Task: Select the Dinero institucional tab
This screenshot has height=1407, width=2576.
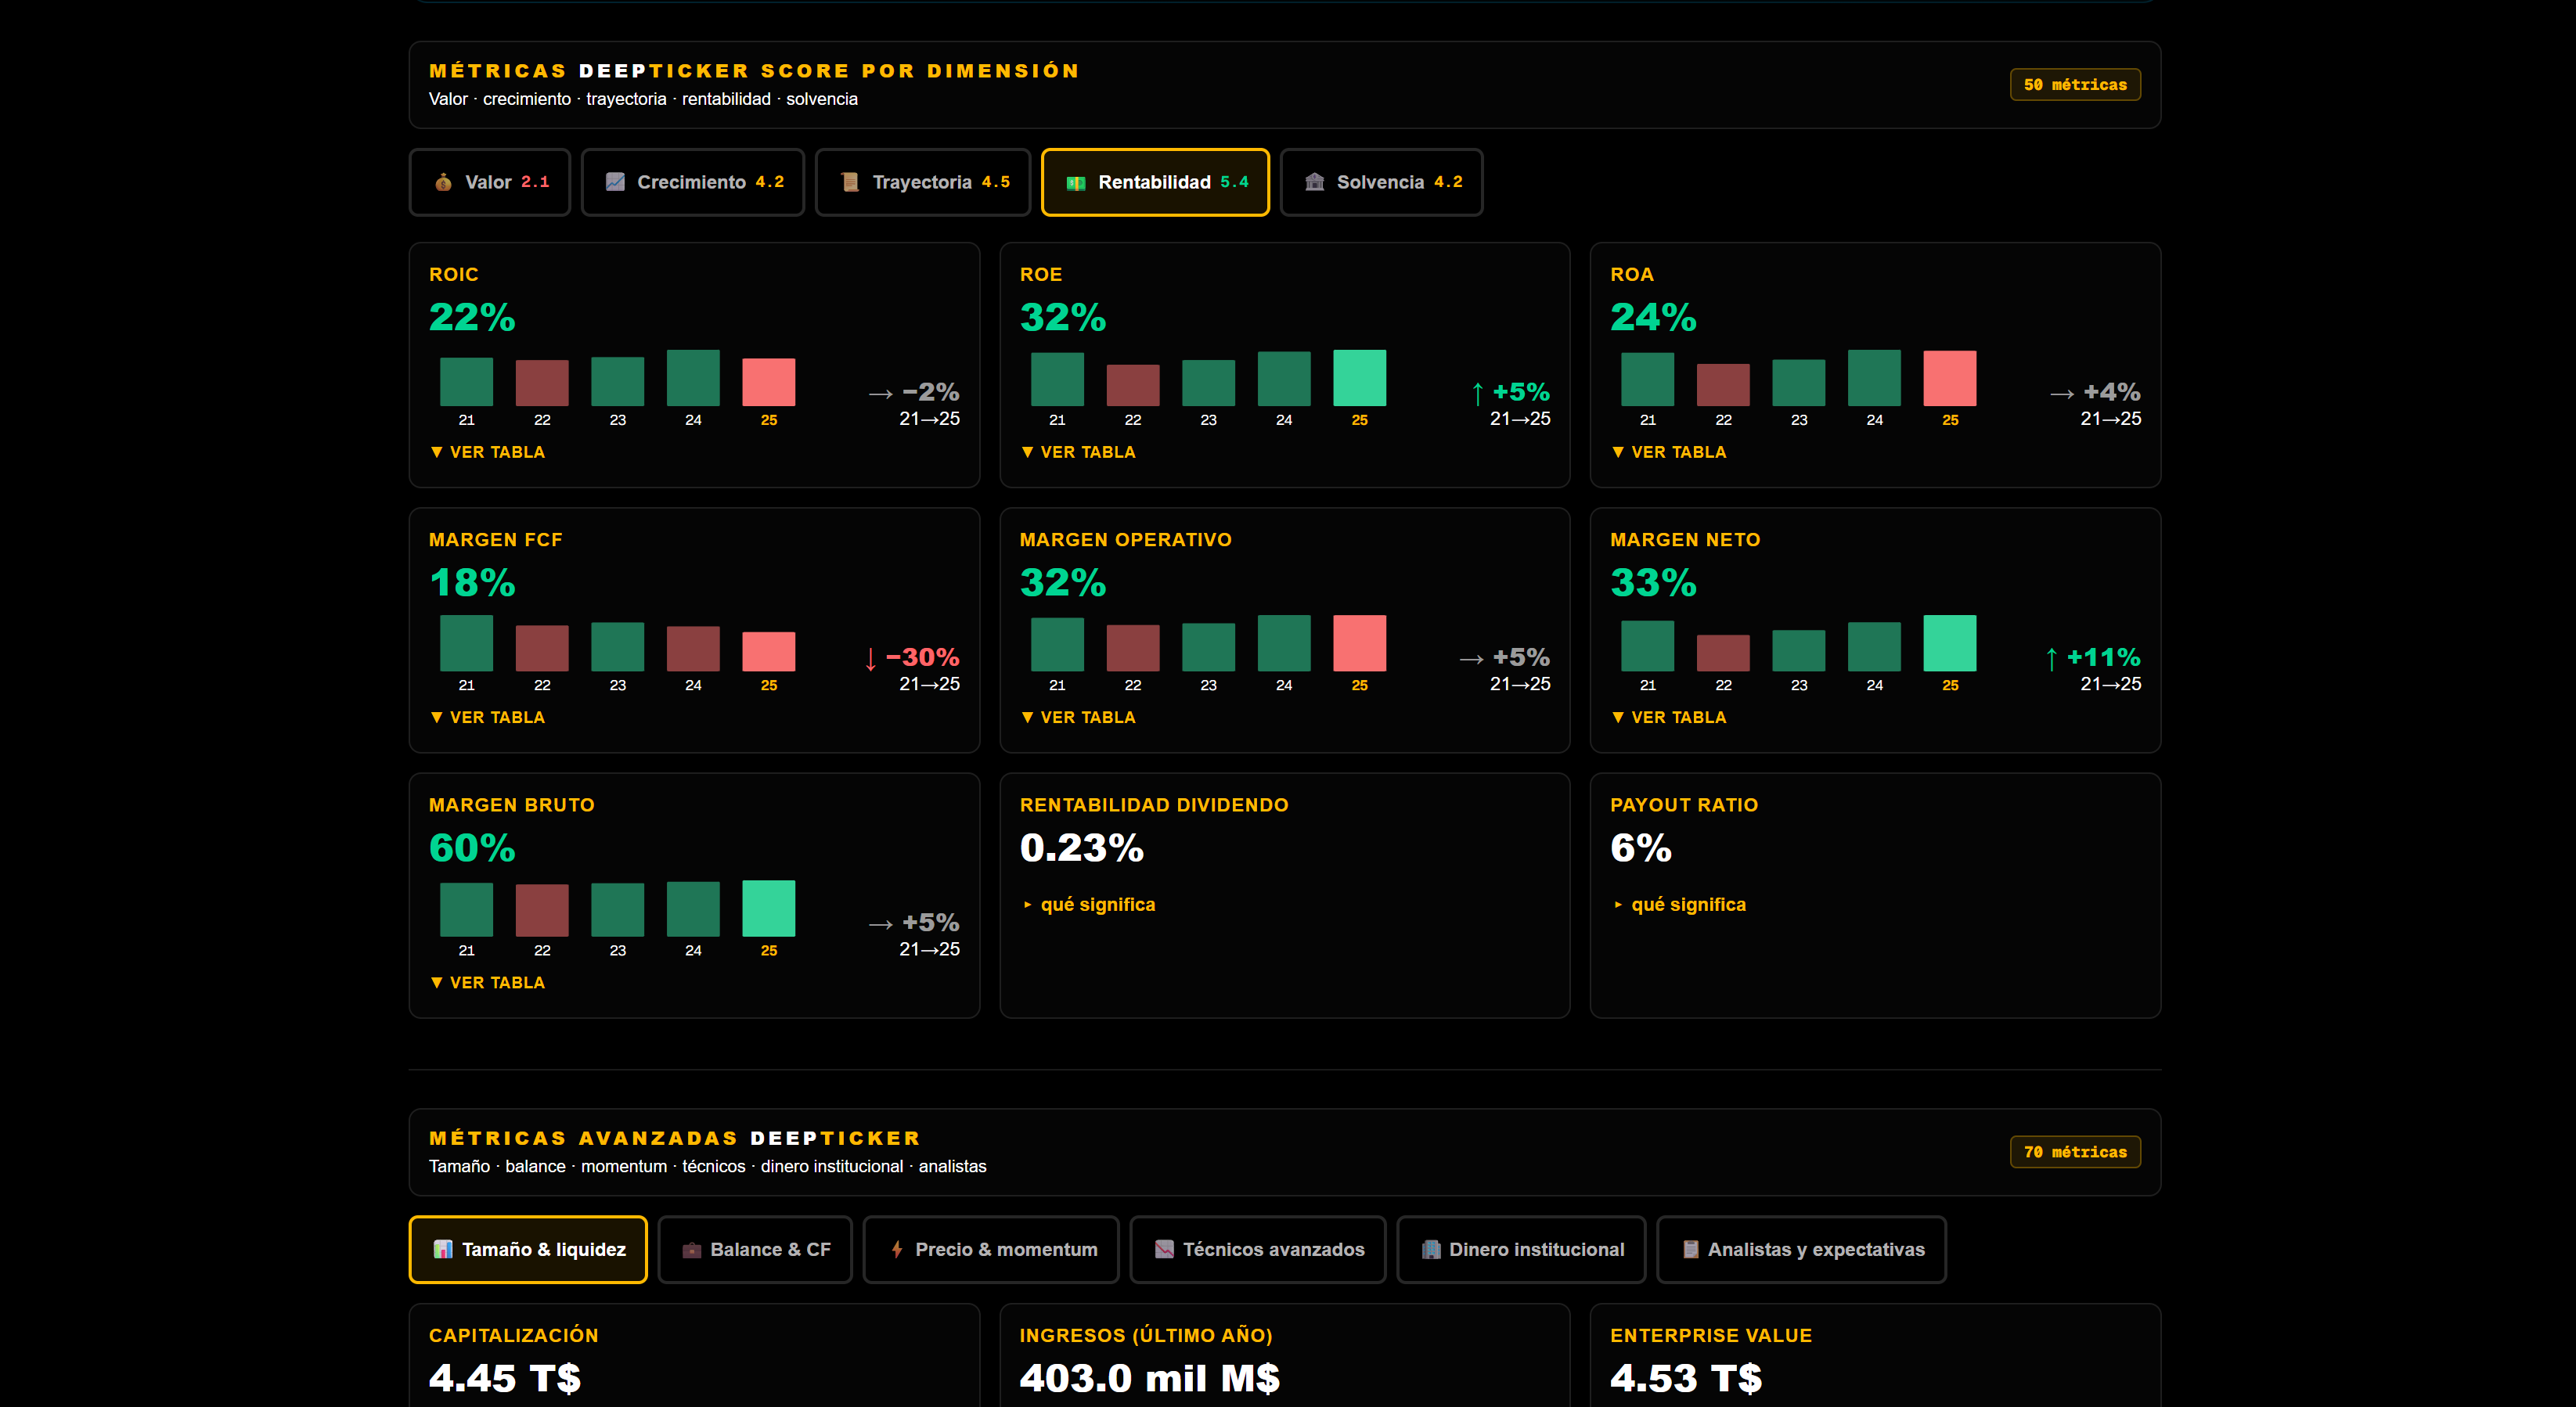Action: coord(1521,1249)
